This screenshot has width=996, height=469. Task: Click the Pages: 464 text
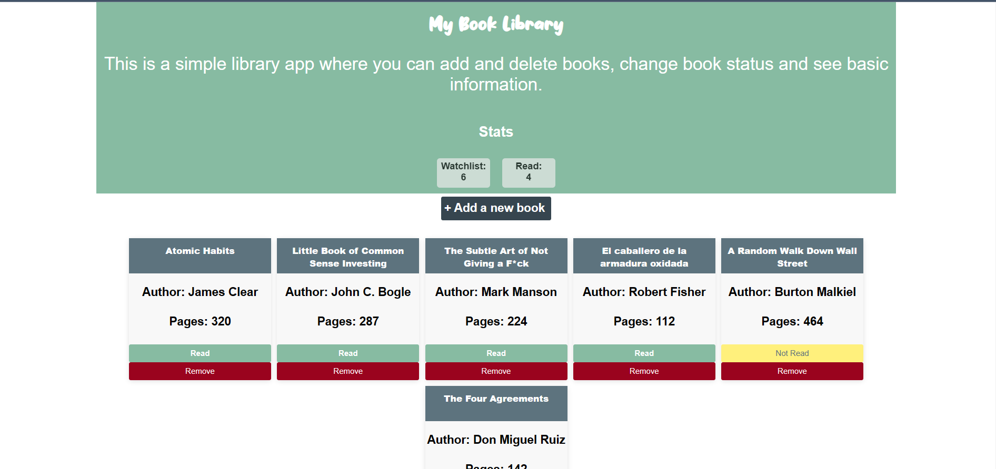[x=792, y=321]
